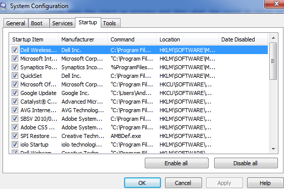
Task: Go to the Services tab
Action: click(62, 23)
